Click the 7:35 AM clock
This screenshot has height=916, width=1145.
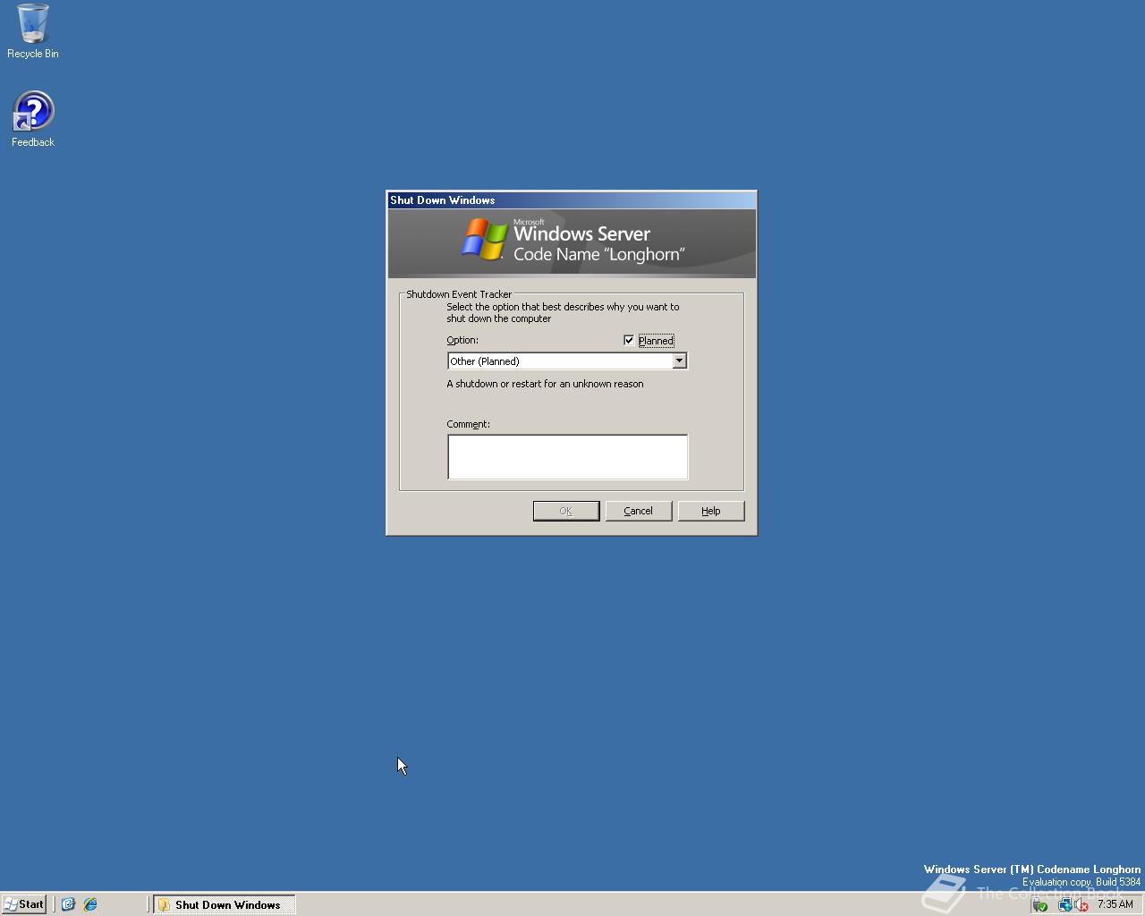[1115, 904]
